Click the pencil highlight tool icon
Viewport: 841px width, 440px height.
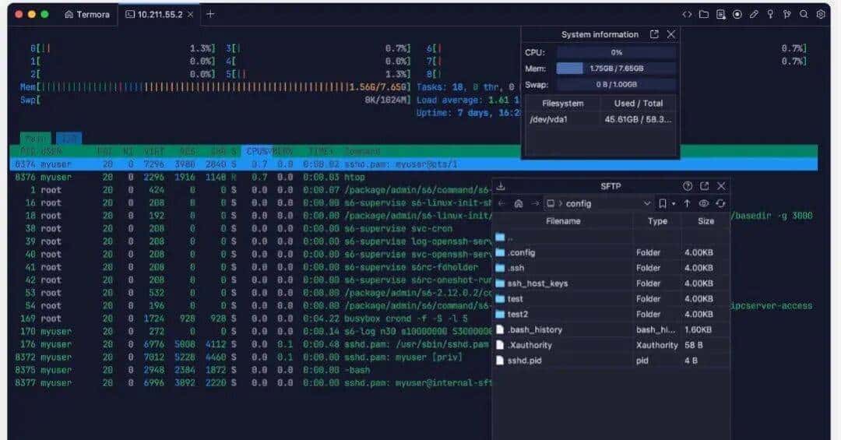coord(754,14)
